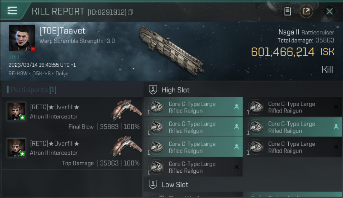343x198 pixels.
Task: Click the clipboard report icon
Action: (x=287, y=11)
